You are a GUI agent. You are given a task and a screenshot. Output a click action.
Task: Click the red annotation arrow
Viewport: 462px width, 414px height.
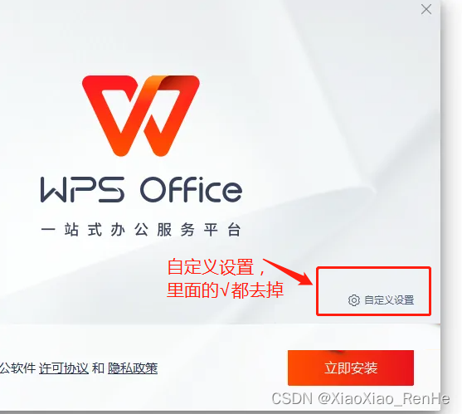288,272
